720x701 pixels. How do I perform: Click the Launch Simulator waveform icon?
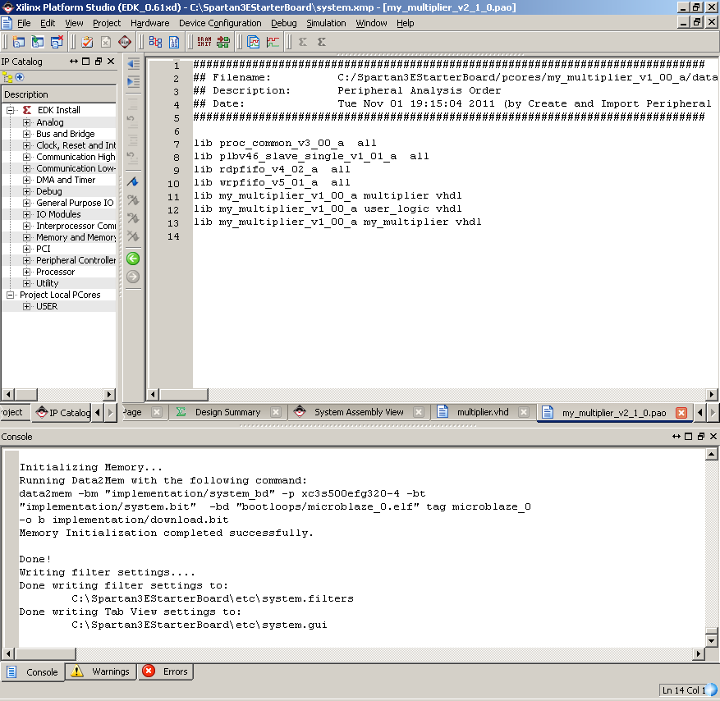click(x=273, y=42)
